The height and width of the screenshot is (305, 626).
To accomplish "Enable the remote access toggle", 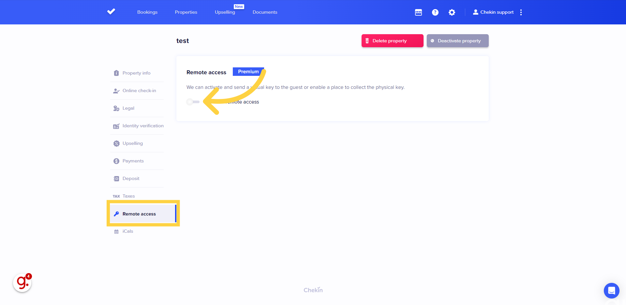I will (x=193, y=102).
